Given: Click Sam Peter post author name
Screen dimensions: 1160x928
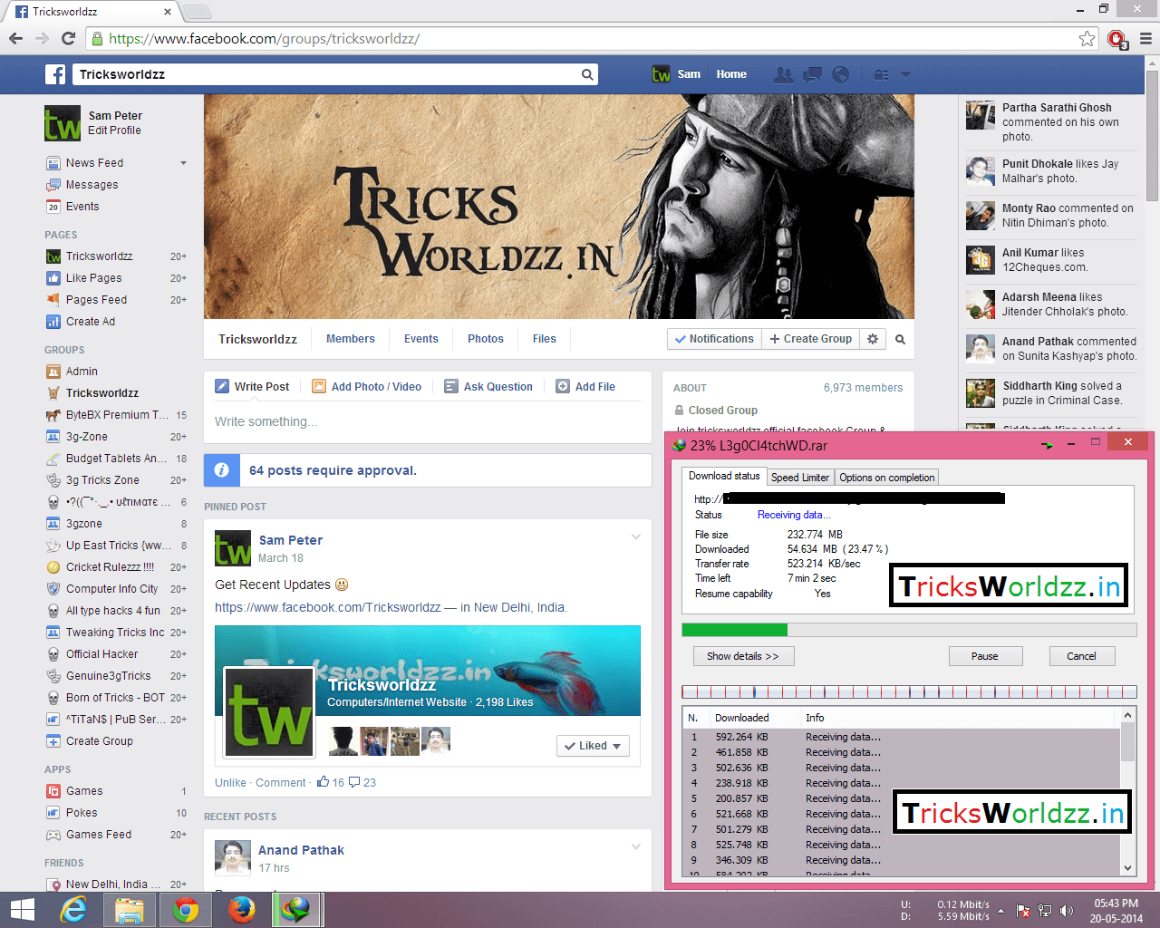Looking at the screenshot, I should [x=290, y=540].
